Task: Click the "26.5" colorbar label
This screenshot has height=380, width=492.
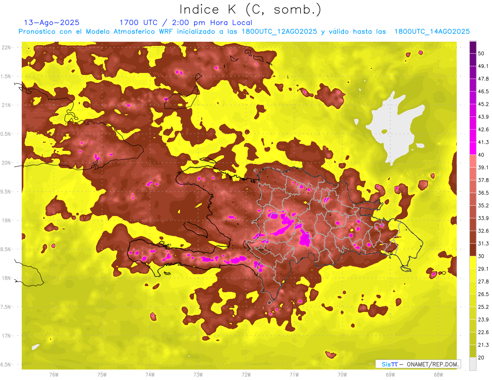Action: point(483,294)
